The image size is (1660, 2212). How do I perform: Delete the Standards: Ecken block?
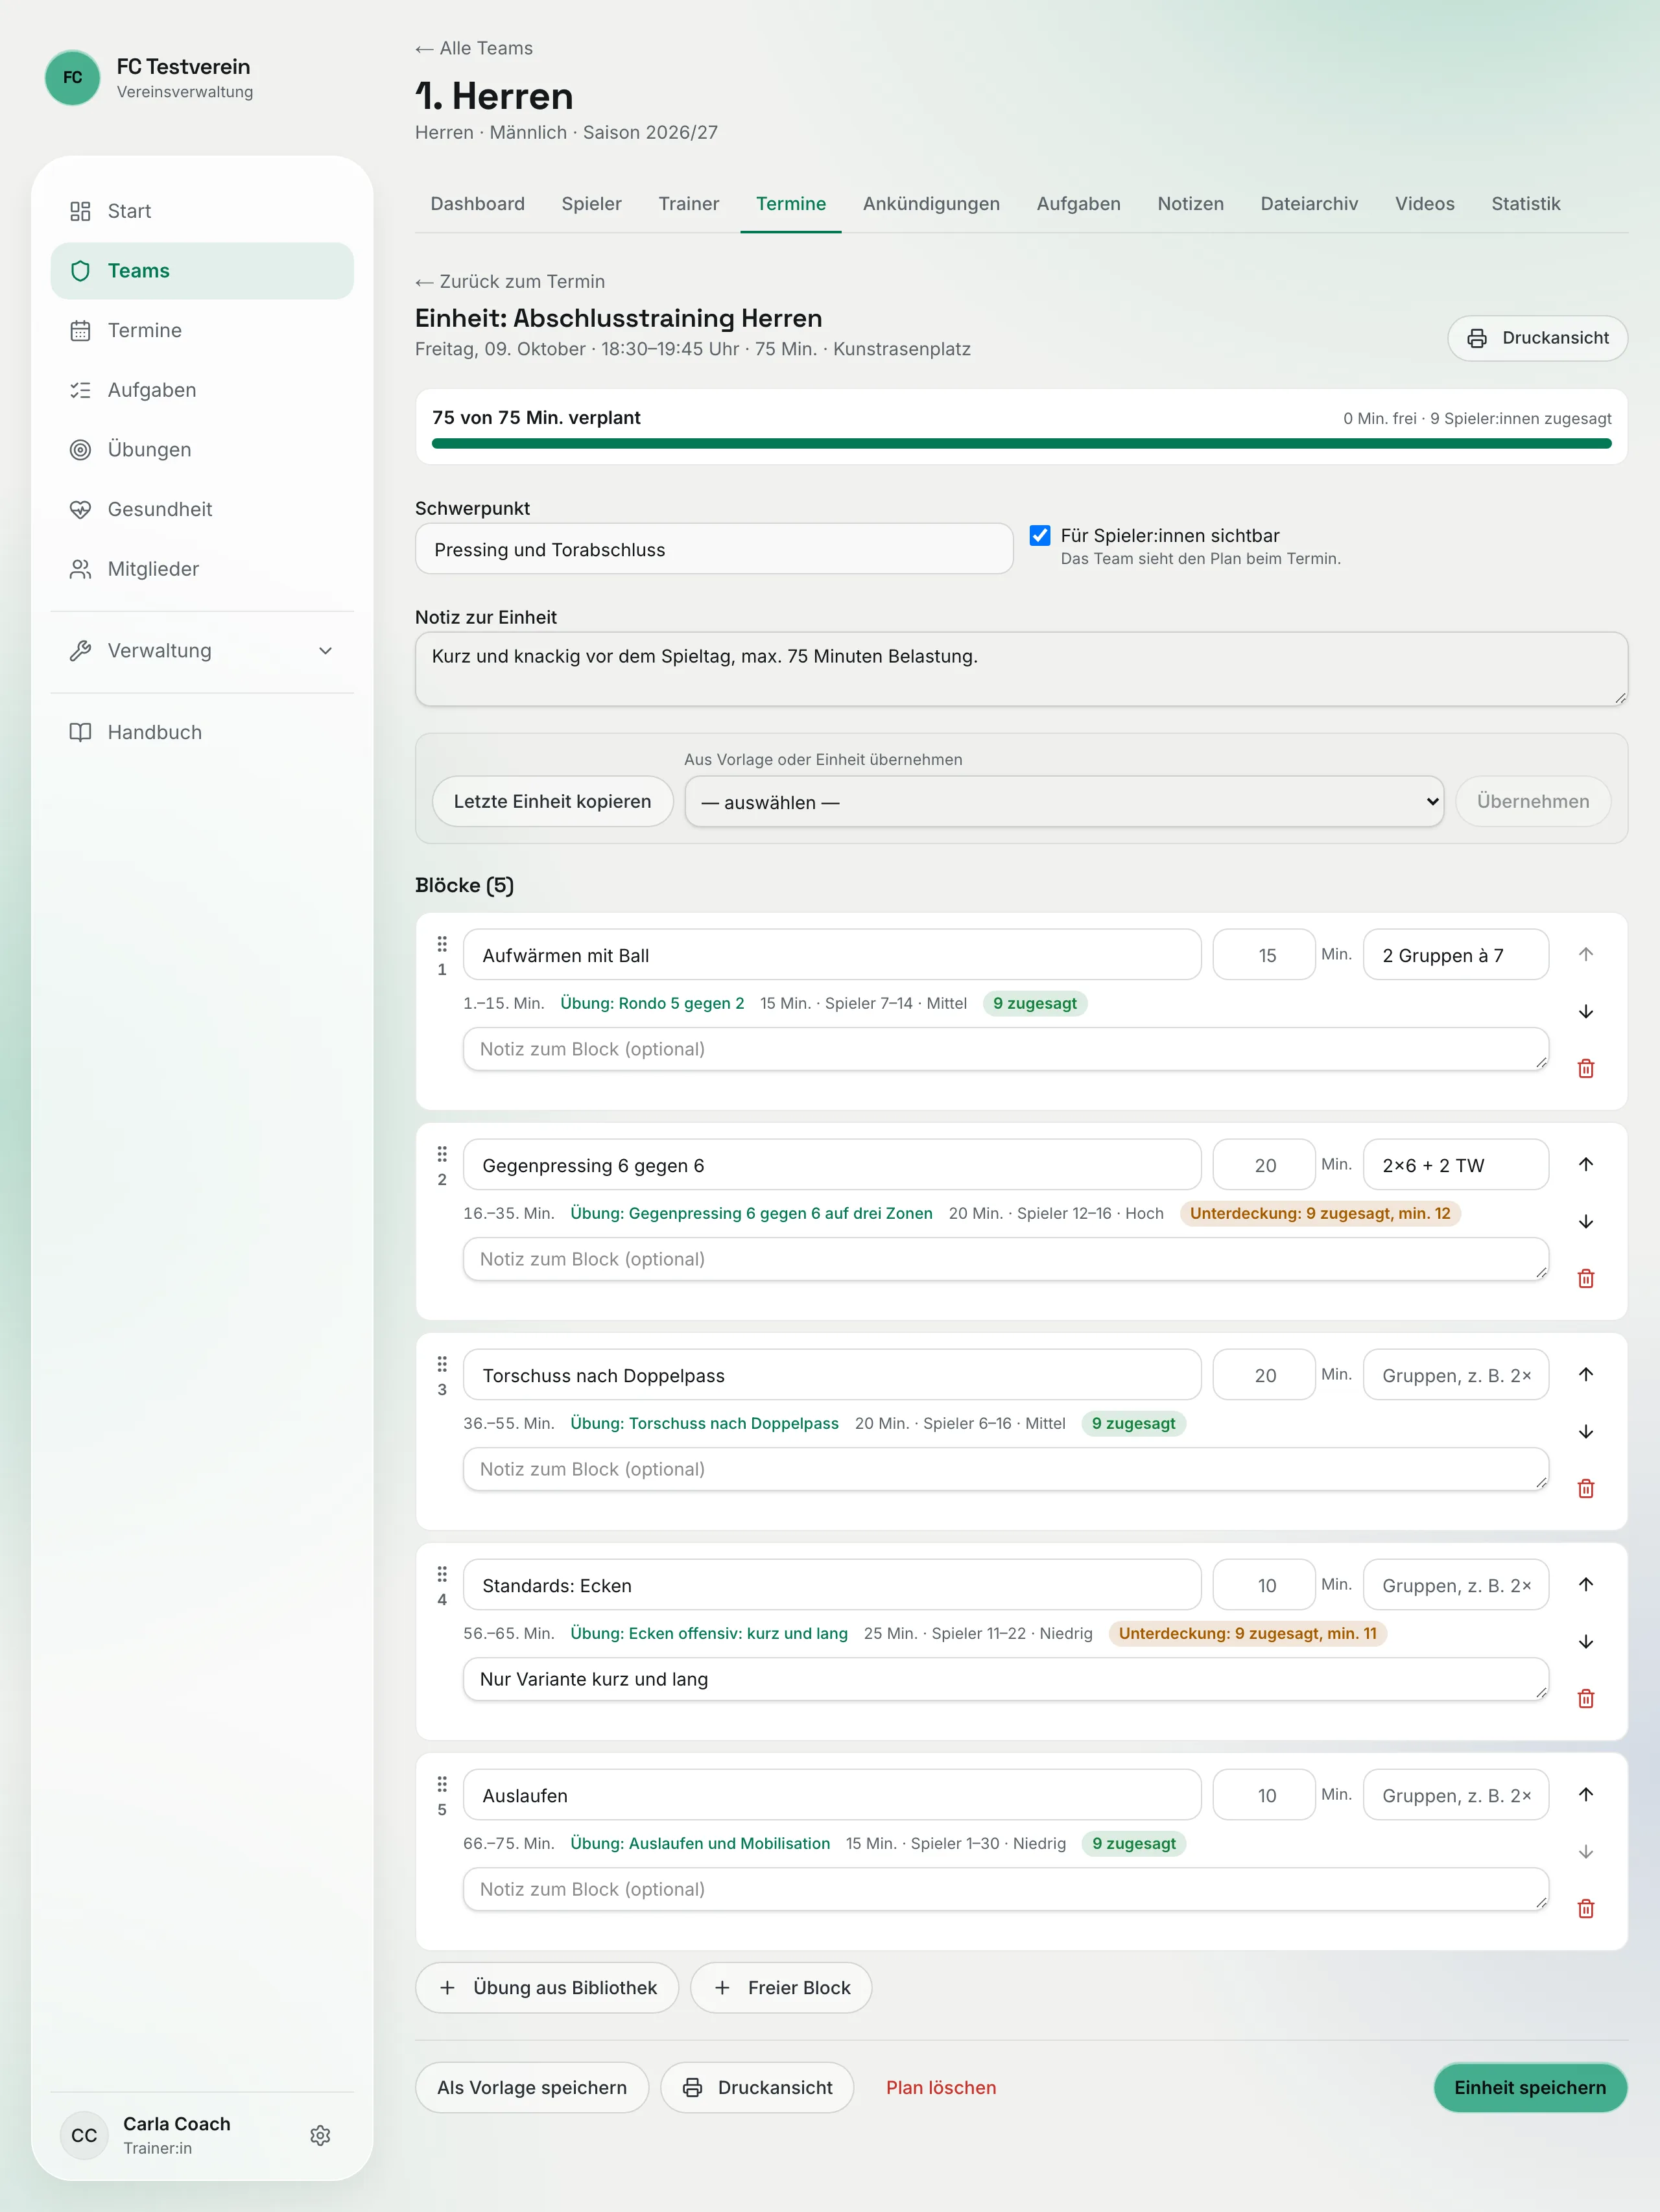coord(1585,1698)
